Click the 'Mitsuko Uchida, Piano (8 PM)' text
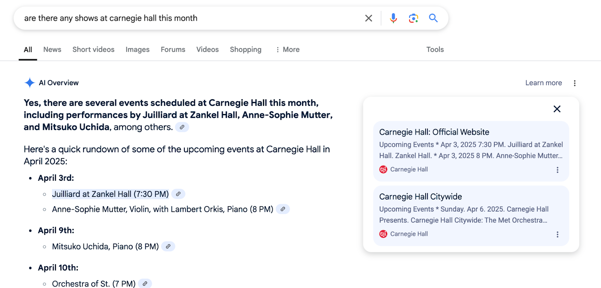 [x=105, y=246]
